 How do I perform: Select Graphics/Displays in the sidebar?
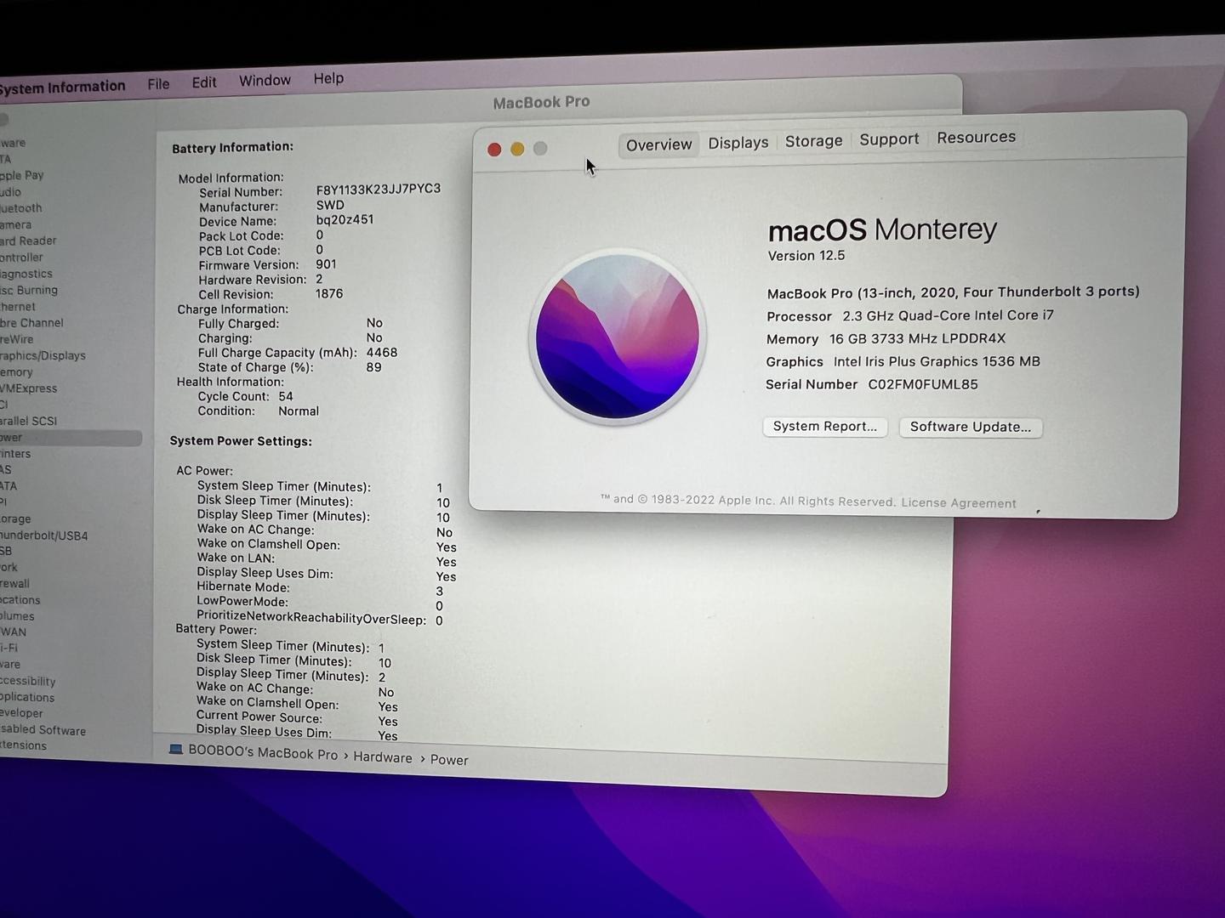tap(43, 355)
